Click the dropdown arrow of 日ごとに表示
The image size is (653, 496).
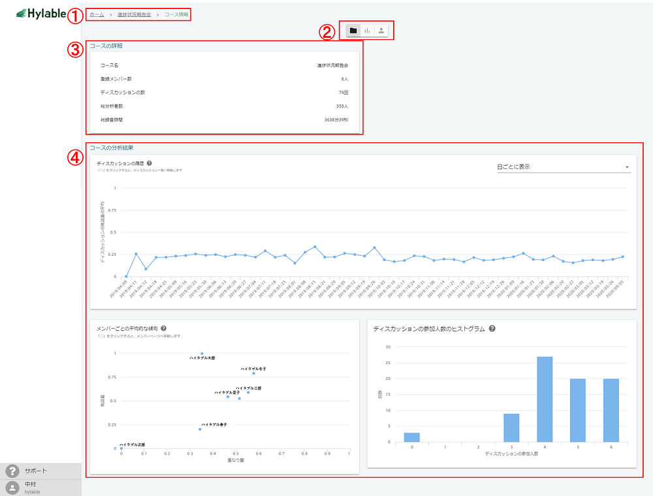pos(627,168)
